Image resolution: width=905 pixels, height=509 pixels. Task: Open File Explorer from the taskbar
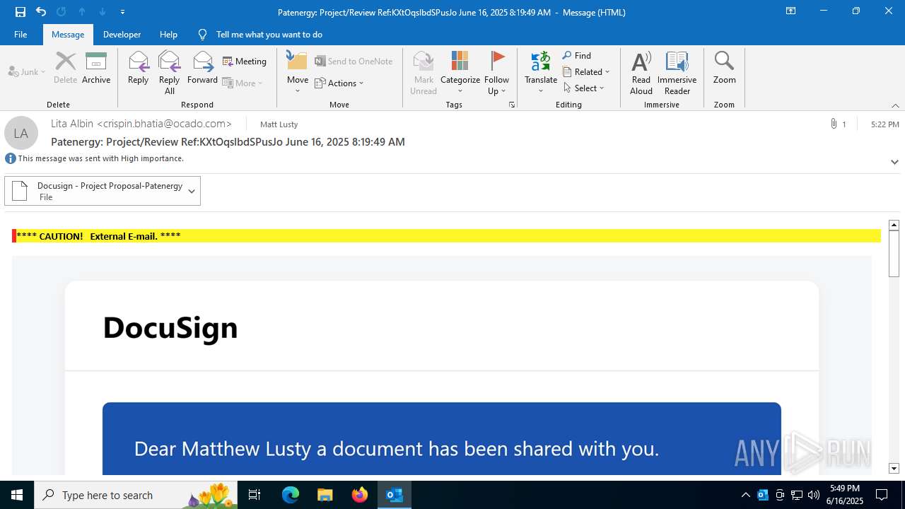pos(325,495)
